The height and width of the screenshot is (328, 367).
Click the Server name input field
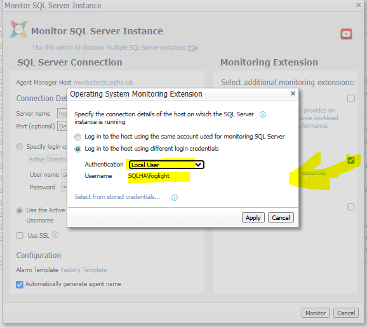tap(62, 113)
